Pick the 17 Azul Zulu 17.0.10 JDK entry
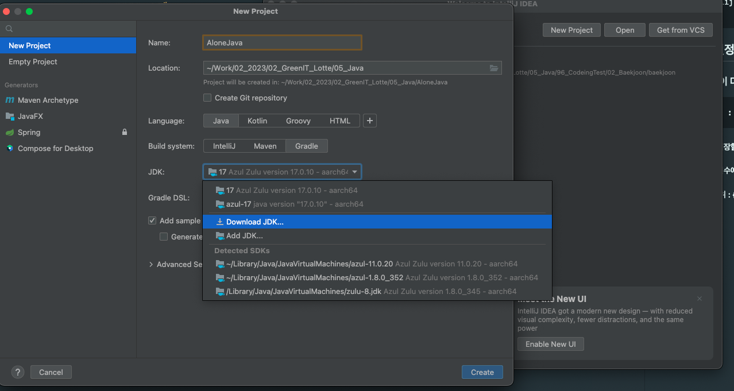Viewport: 734px width, 391px height. 377,190
